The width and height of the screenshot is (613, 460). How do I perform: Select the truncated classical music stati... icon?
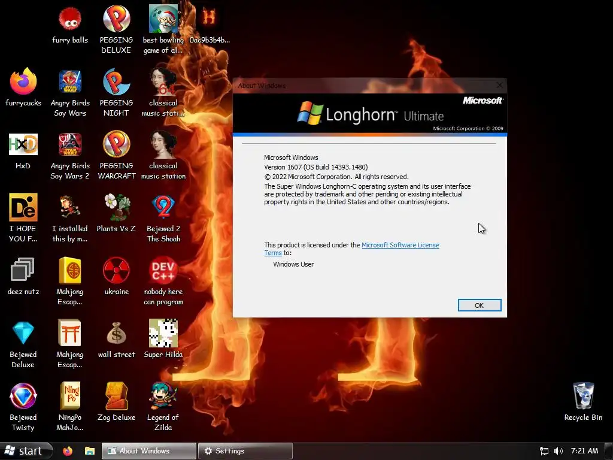pyautogui.click(x=163, y=93)
